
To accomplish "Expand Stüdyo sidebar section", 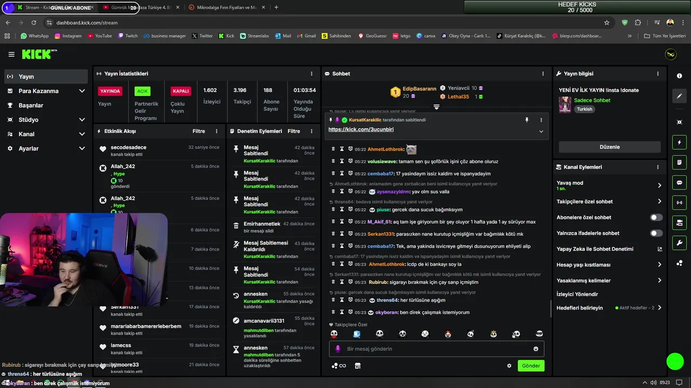I will pyautogui.click(x=82, y=120).
